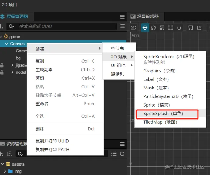The image size is (210, 175).
Task: Collapse the Canvas node arrow
Action: coord(6,44)
